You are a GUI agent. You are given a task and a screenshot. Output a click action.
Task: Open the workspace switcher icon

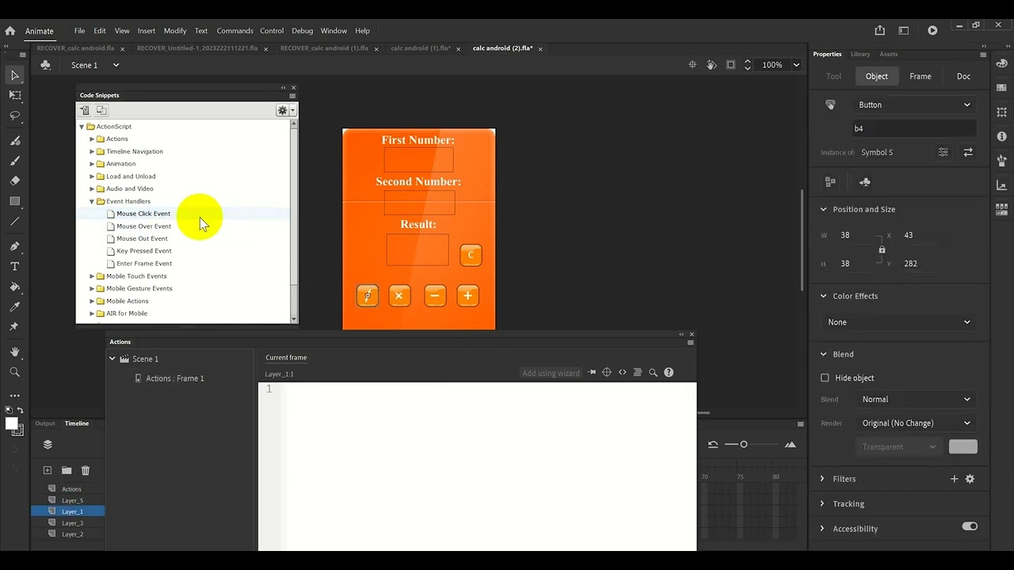tap(904, 30)
